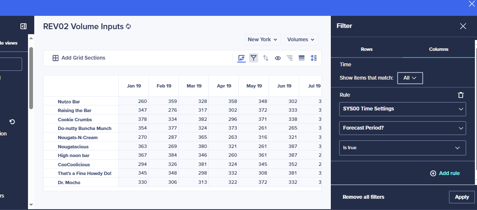Adjust row height icon
Viewport: 477px width, 210px height.
click(x=314, y=58)
